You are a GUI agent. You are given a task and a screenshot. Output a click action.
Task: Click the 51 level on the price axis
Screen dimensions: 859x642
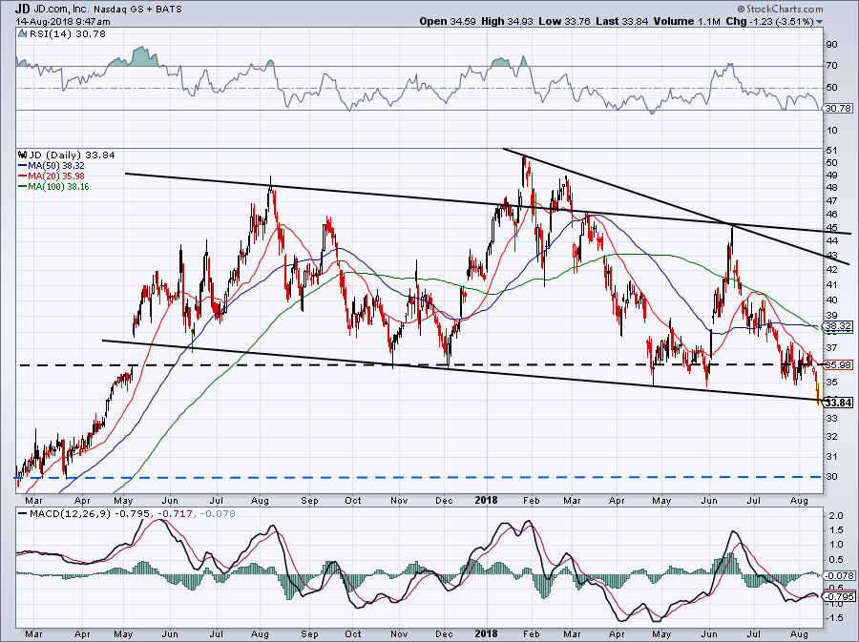831,150
